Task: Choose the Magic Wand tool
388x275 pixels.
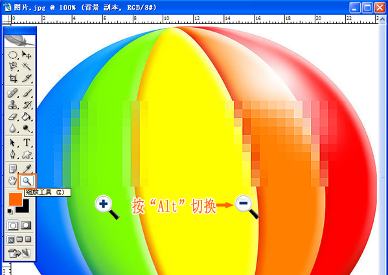Action: [26, 66]
